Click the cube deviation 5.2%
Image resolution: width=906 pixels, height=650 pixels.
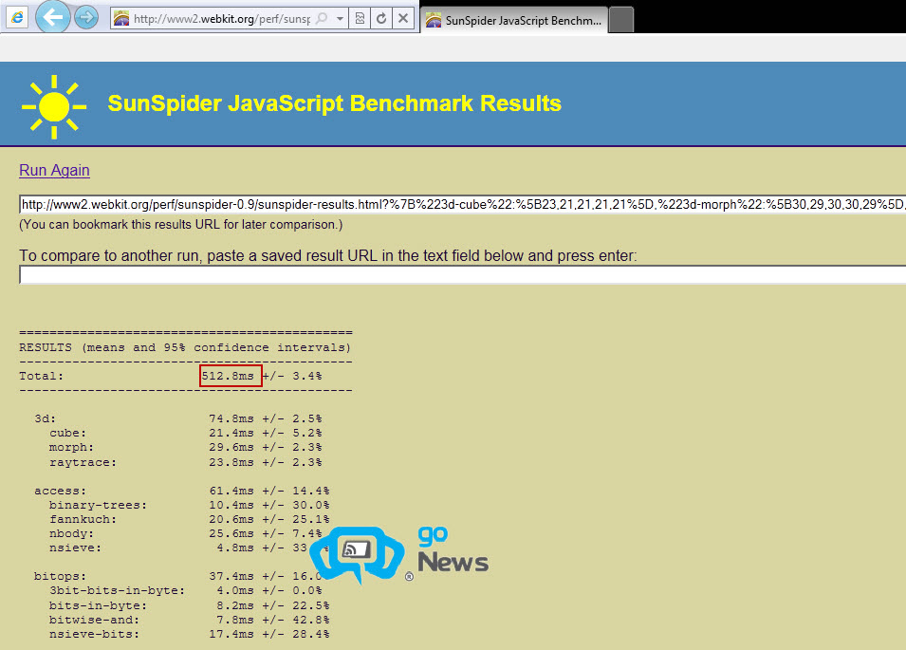click(x=306, y=433)
